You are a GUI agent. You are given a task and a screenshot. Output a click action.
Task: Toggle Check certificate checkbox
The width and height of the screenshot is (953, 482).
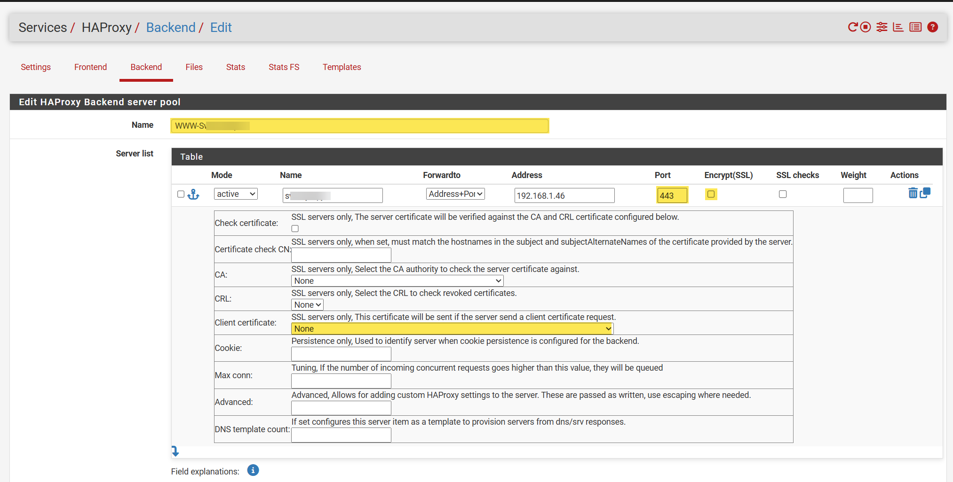295,229
